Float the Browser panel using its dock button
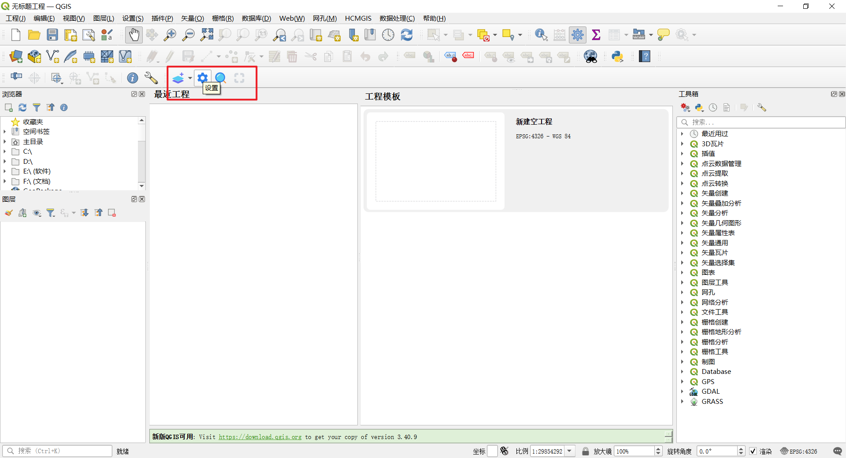The height and width of the screenshot is (458, 846). pyautogui.click(x=134, y=94)
